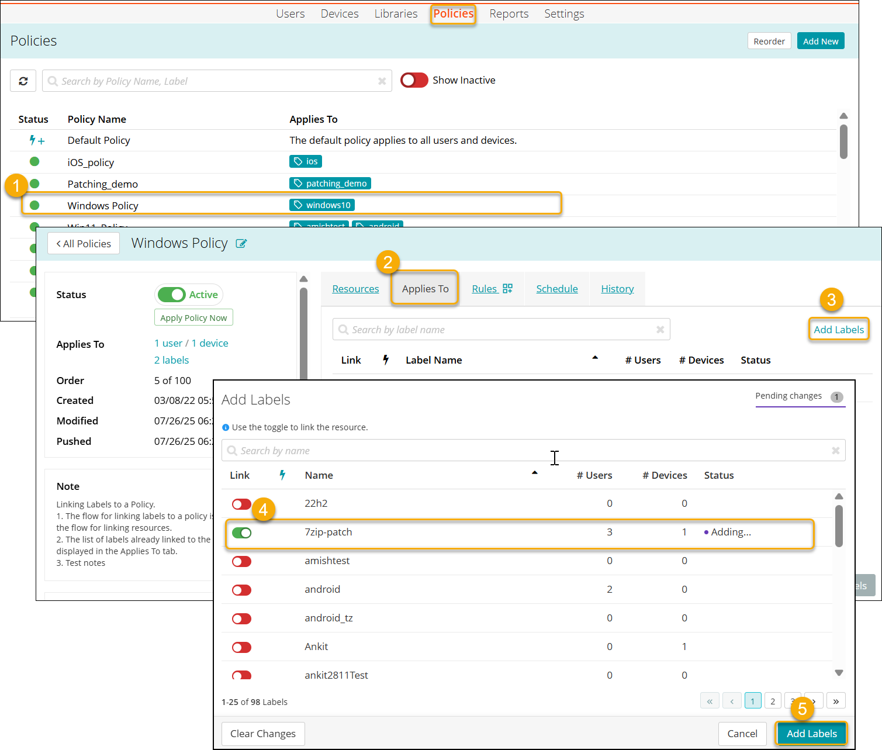The image size is (882, 750).
Task: Clear the Add Labels search by name field
Action: 835,451
